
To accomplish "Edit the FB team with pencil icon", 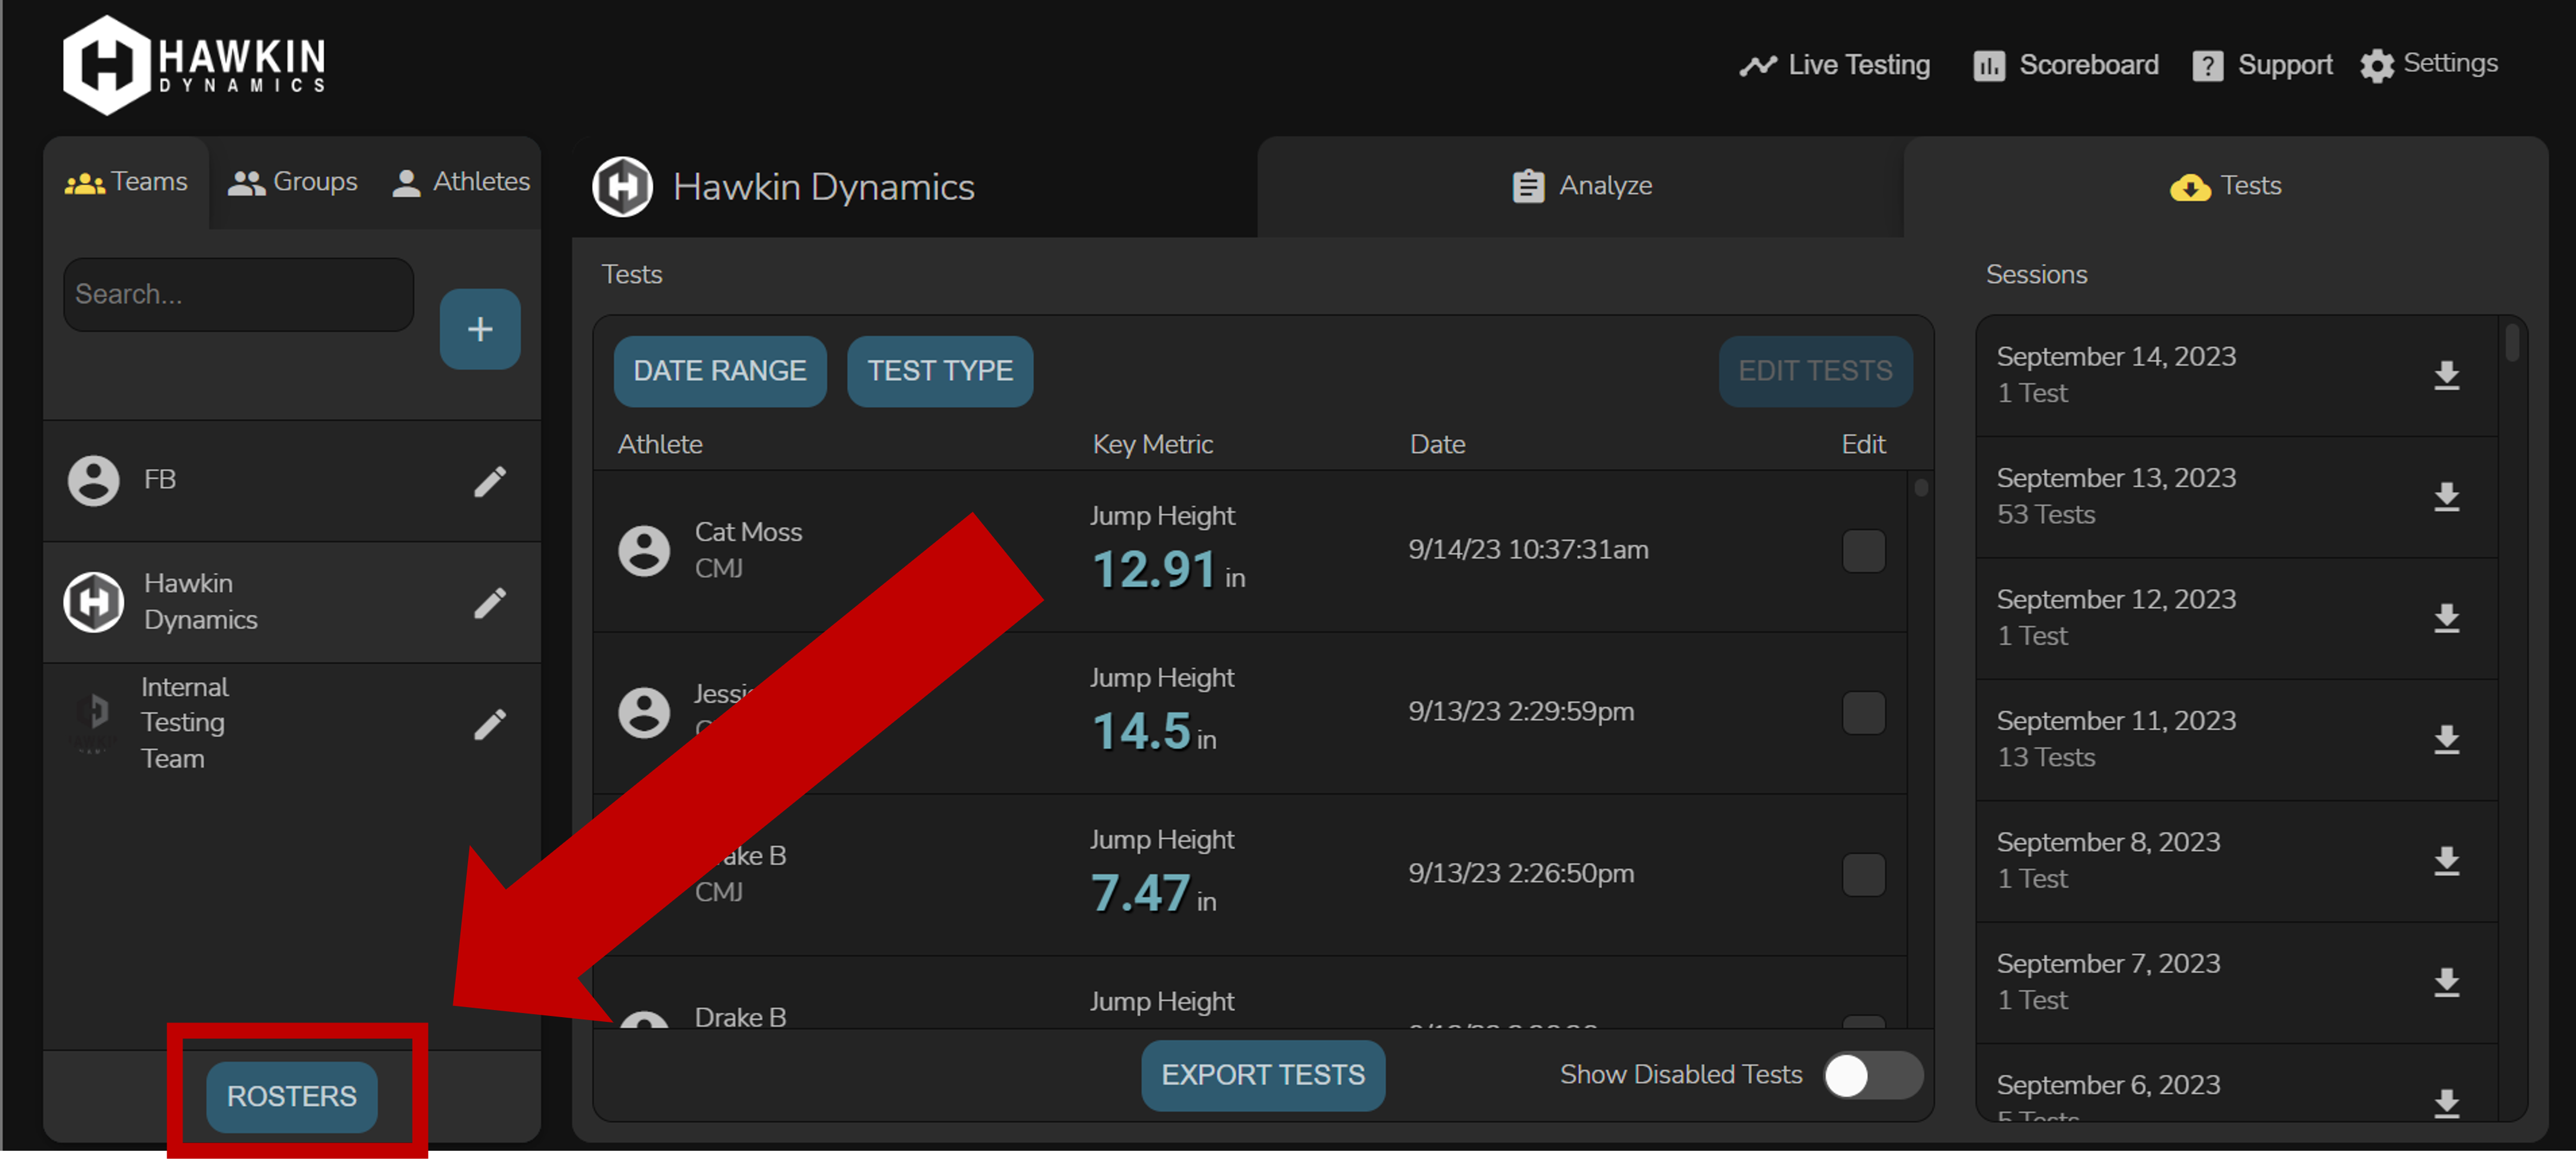I will coord(489,481).
